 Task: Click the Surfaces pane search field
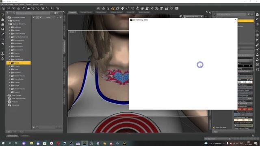[x=231, y=15]
